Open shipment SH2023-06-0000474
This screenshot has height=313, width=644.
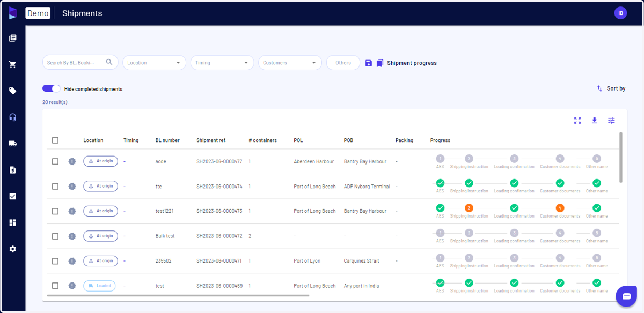coord(219,187)
